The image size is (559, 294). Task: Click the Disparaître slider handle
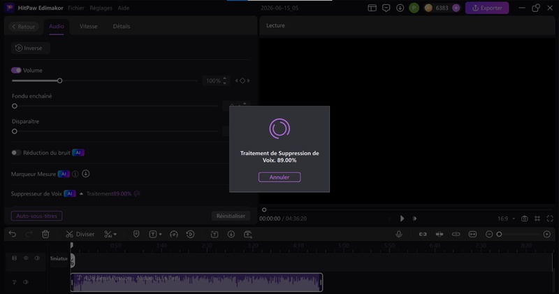click(15, 131)
